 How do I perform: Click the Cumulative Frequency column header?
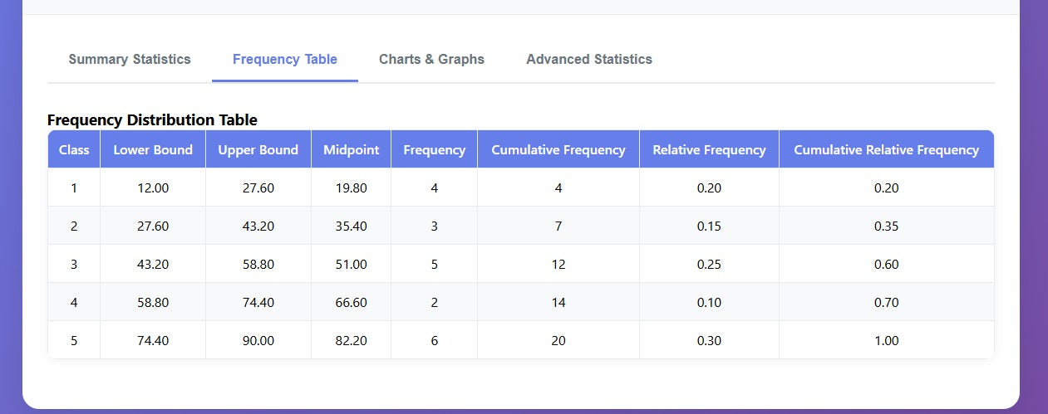(x=558, y=150)
